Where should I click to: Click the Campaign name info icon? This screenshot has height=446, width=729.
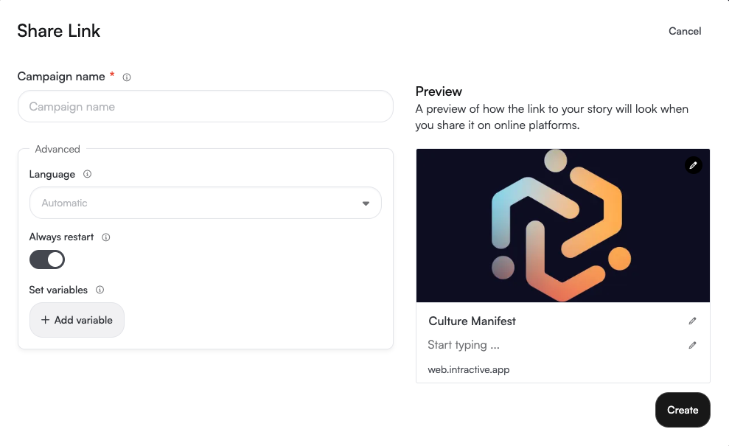pyautogui.click(x=127, y=77)
